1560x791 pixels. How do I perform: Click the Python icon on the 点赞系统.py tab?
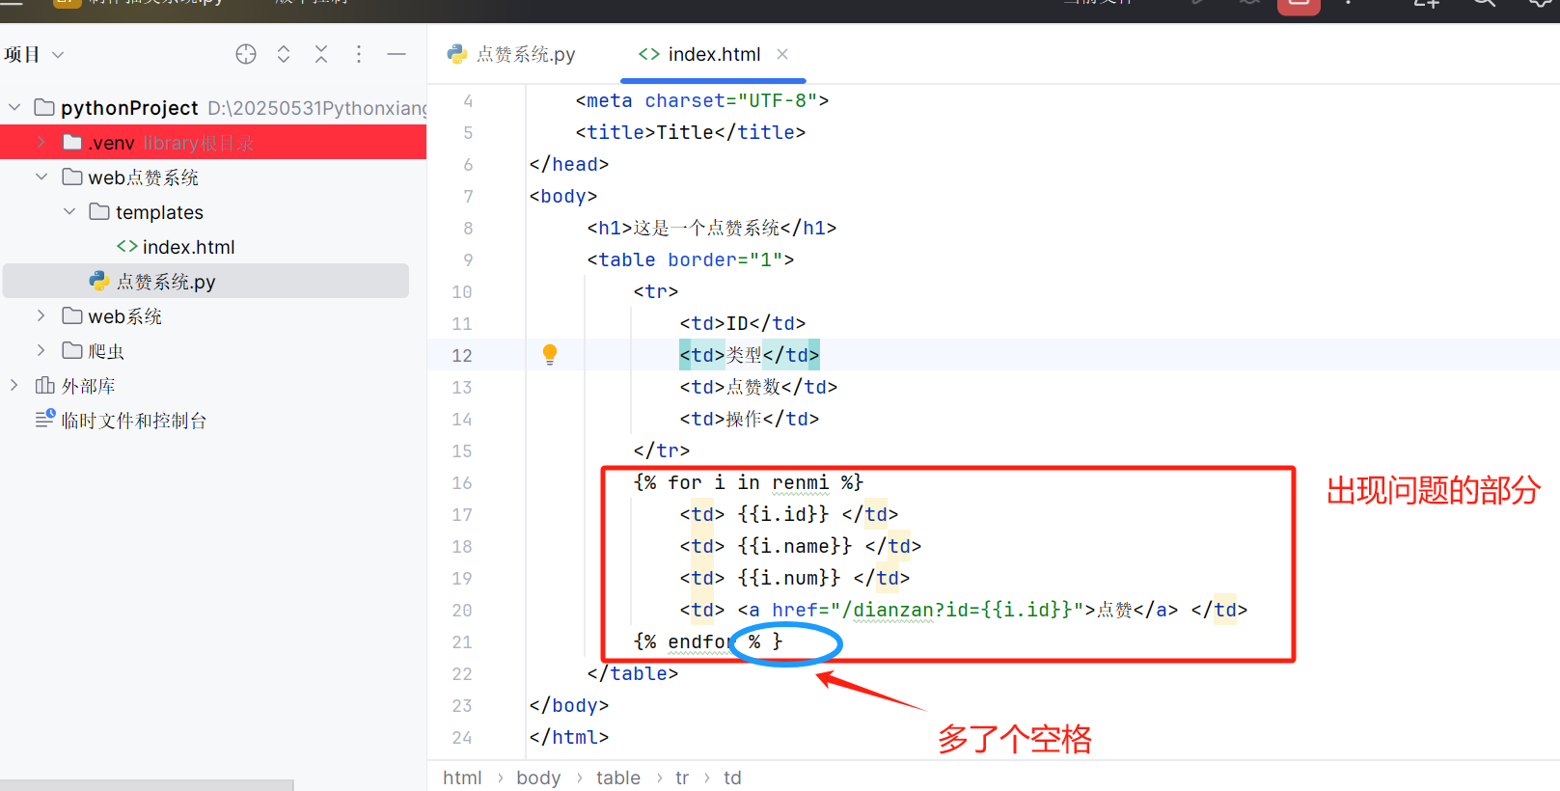(x=457, y=54)
